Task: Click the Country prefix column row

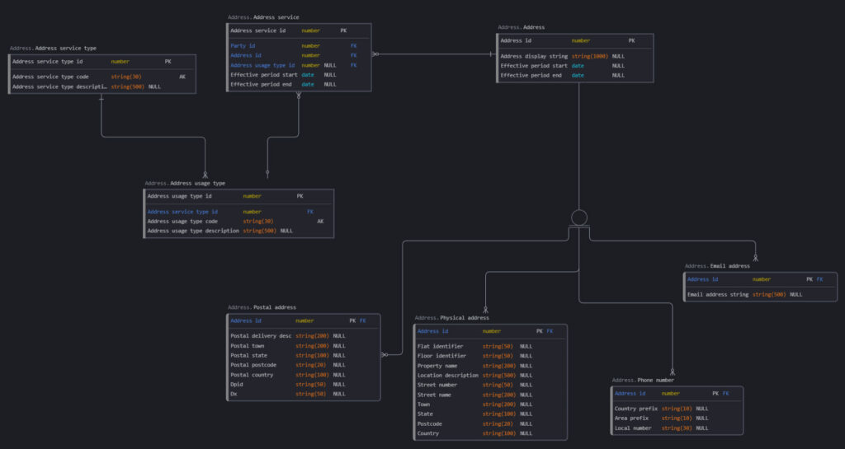Action: point(660,409)
